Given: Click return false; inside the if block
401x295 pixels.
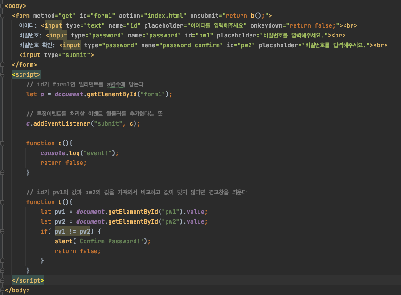Looking at the screenshot, I should (78, 251).
